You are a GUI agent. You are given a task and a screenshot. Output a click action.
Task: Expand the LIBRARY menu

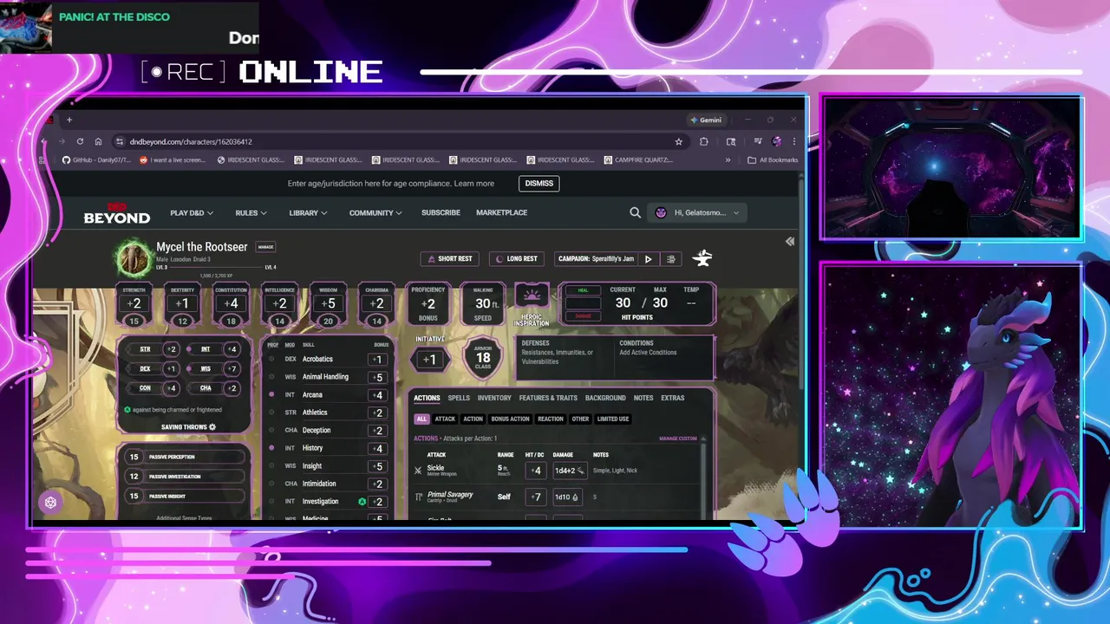pyautogui.click(x=308, y=212)
